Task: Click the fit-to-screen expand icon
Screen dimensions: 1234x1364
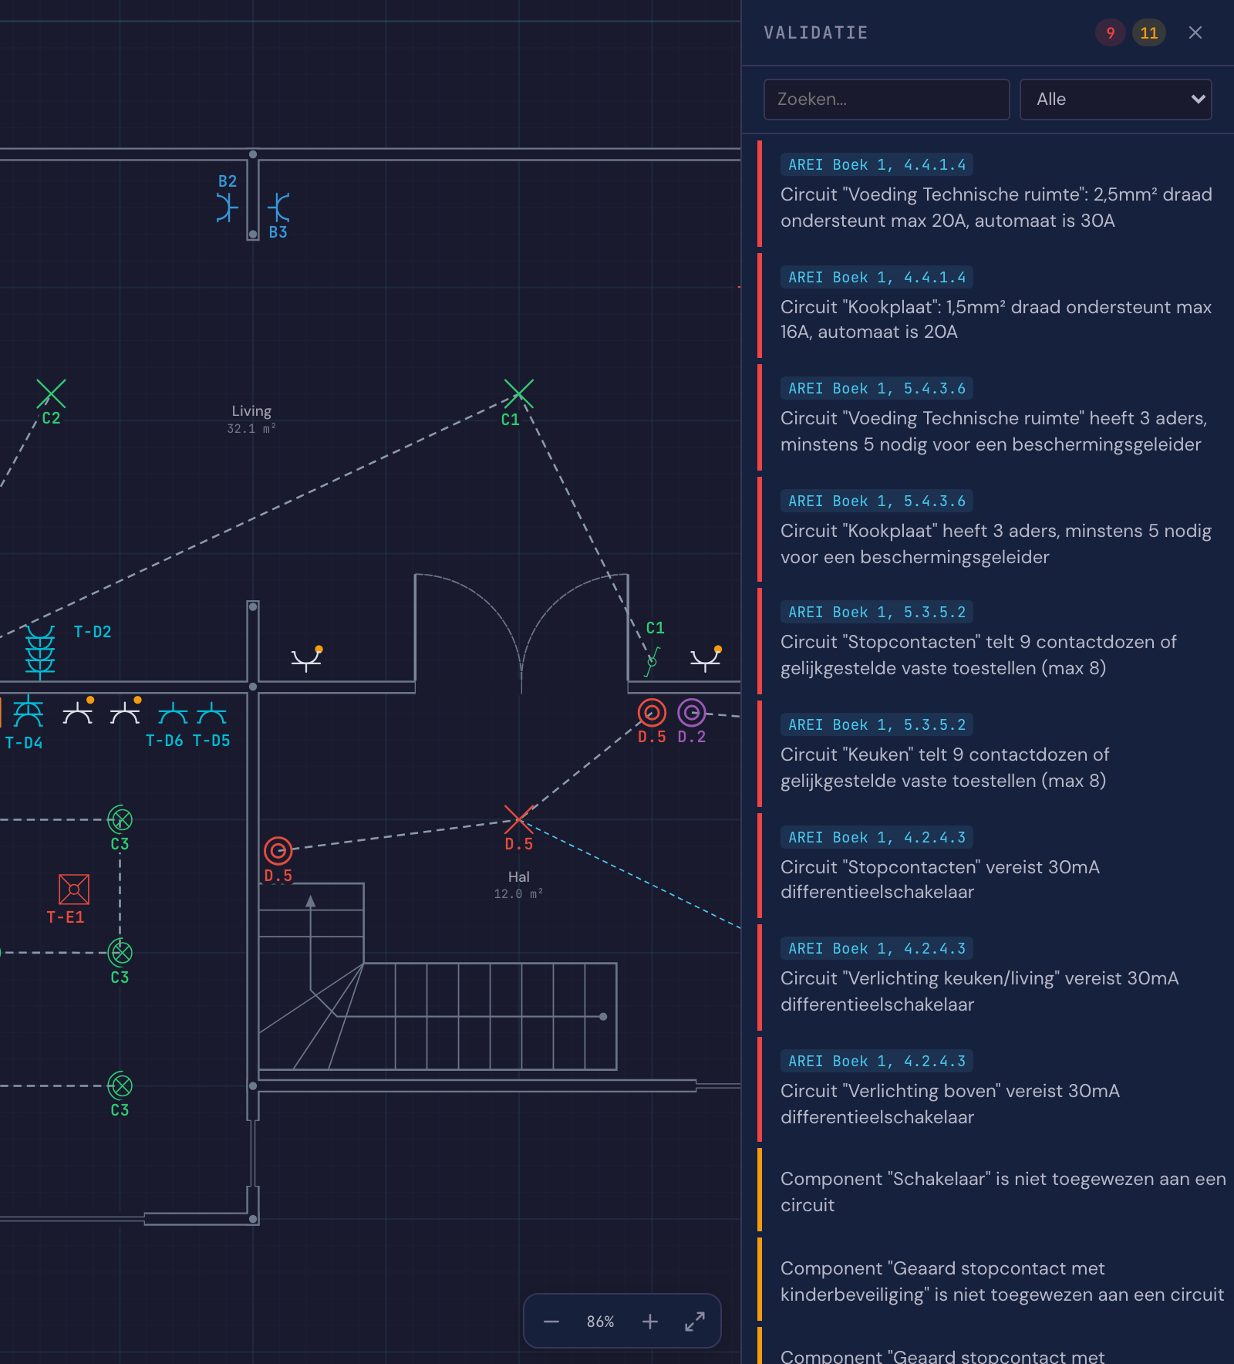Action: pos(695,1322)
